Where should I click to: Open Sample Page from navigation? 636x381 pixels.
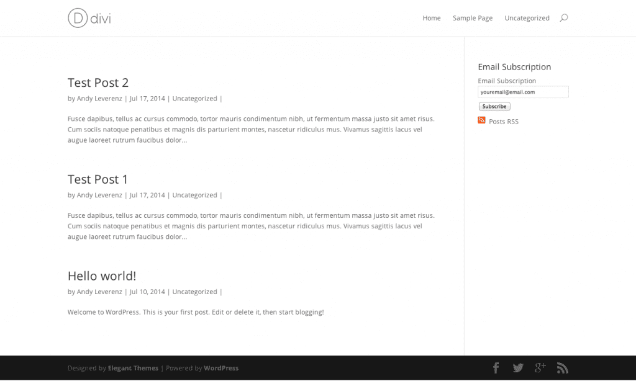tap(473, 18)
